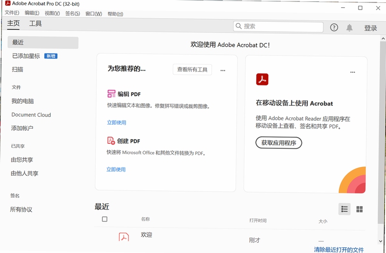Switch to grid thumbnail view icon
Viewport: 386px width, 253px height.
coord(359,210)
